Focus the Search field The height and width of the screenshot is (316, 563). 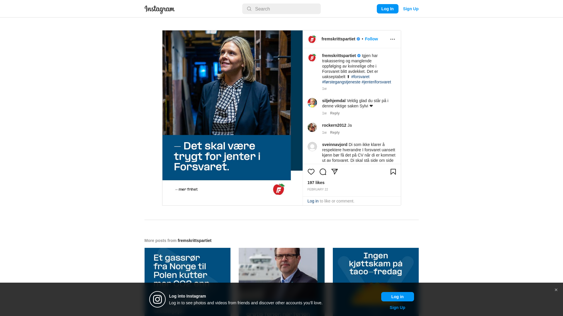pos(281,9)
